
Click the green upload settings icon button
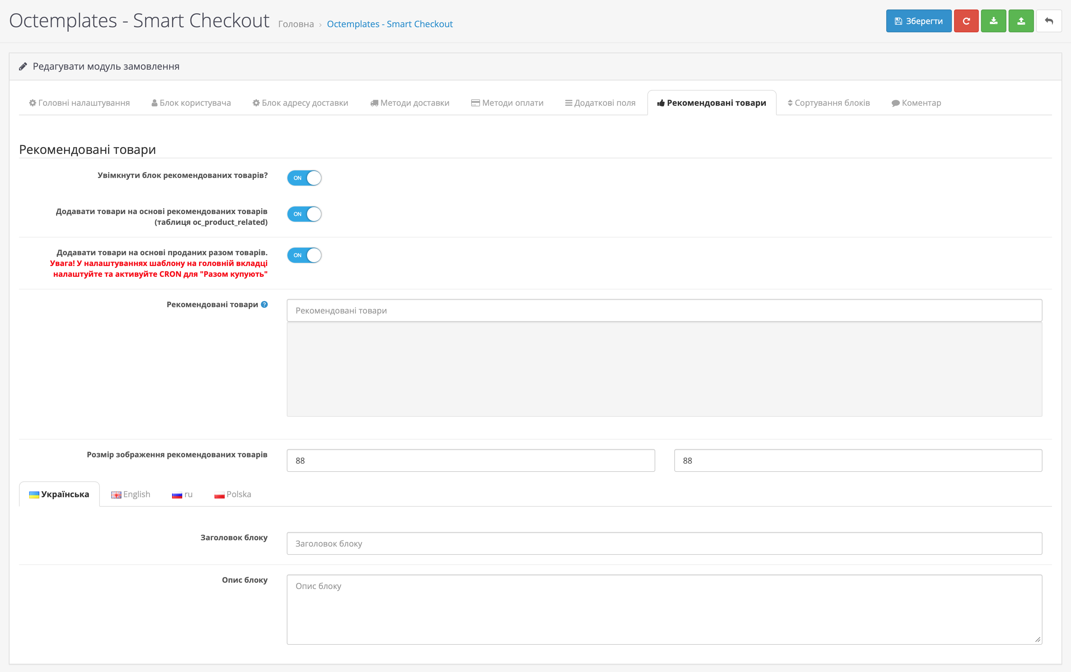pyautogui.click(x=1021, y=21)
